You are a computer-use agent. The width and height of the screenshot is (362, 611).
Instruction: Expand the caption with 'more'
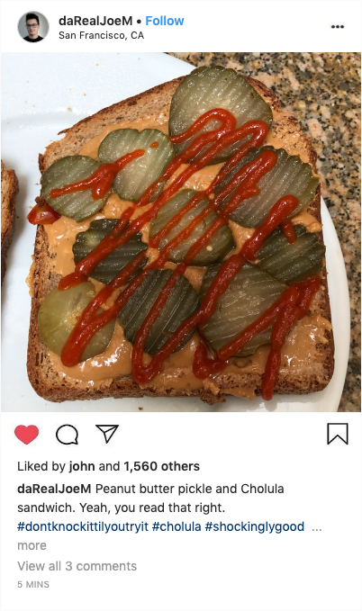[x=32, y=545]
